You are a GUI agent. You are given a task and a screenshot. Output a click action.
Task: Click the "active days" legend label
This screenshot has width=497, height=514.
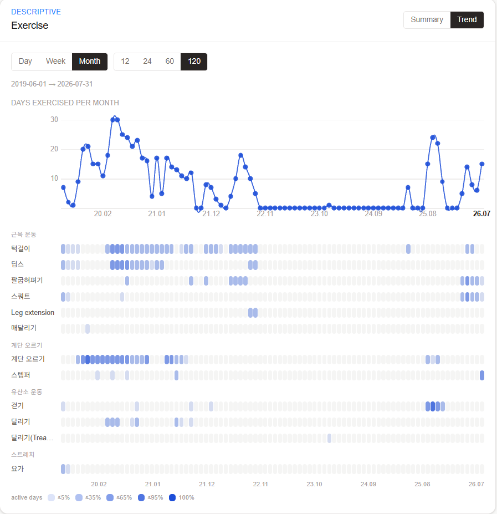tap(27, 497)
